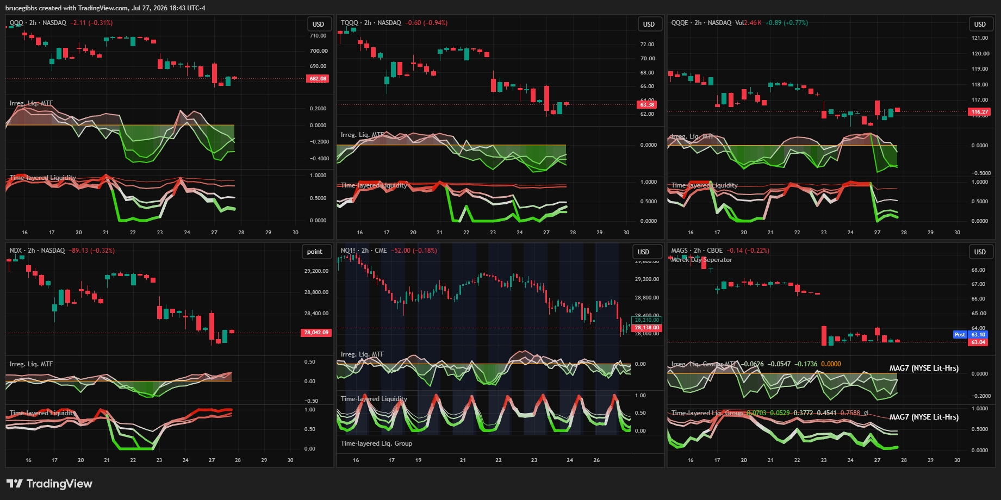Image resolution: width=1001 pixels, height=500 pixels.
Task: Select Time-layered Liquidity indicator on NQ1! chart
Action: 374,399
